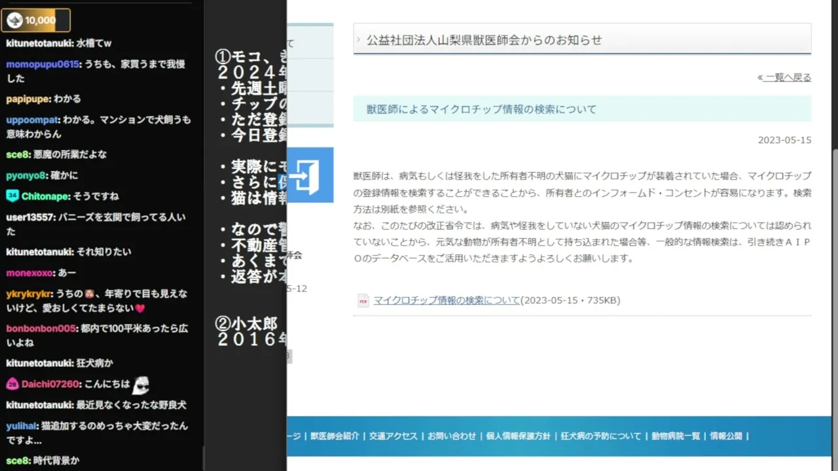Click the pink heart emoji in ykrykrykr's message
The height and width of the screenshot is (471, 838).
pyautogui.click(x=139, y=308)
